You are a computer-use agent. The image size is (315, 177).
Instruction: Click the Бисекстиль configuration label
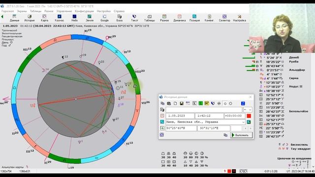(x=299, y=145)
